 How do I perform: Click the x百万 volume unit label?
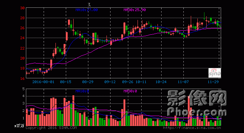[19, 126]
